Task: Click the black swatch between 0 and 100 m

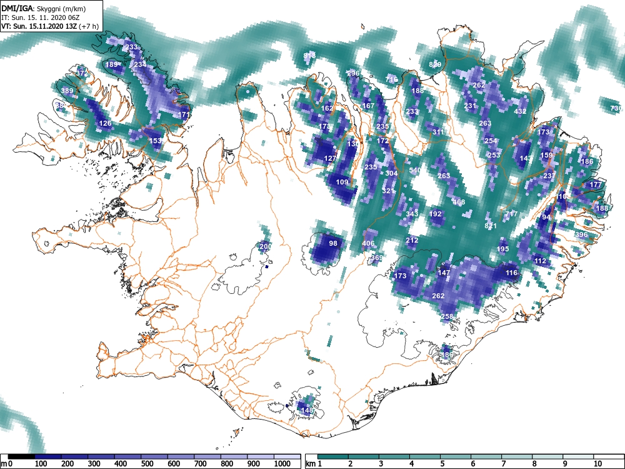Action: pyautogui.click(x=21, y=456)
